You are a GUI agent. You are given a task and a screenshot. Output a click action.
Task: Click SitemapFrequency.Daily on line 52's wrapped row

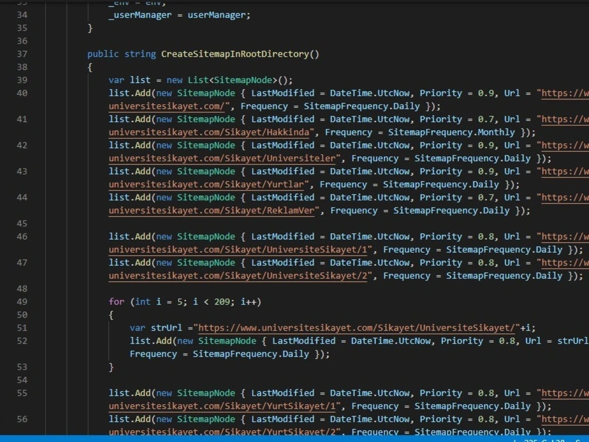[250, 354]
